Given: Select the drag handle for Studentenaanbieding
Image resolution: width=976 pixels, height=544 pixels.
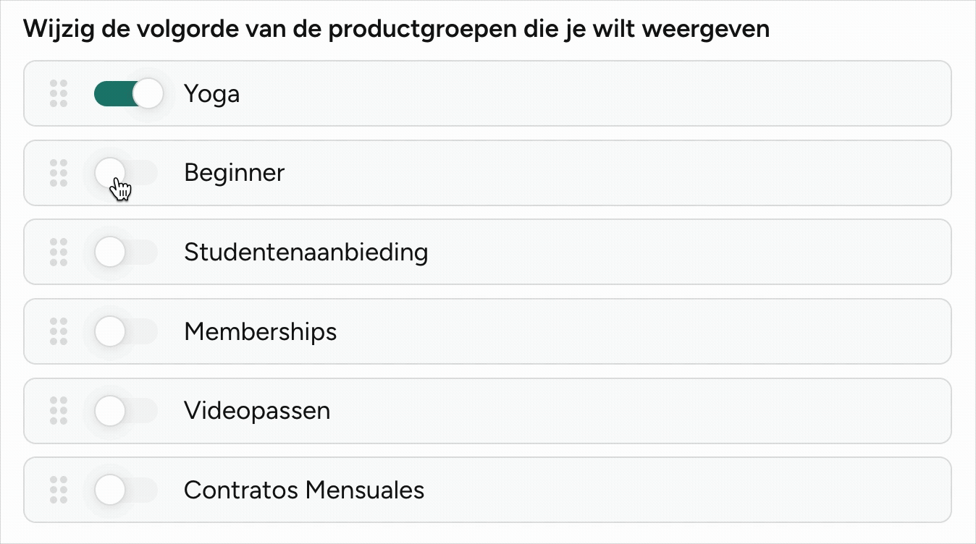Looking at the screenshot, I should pos(59,252).
